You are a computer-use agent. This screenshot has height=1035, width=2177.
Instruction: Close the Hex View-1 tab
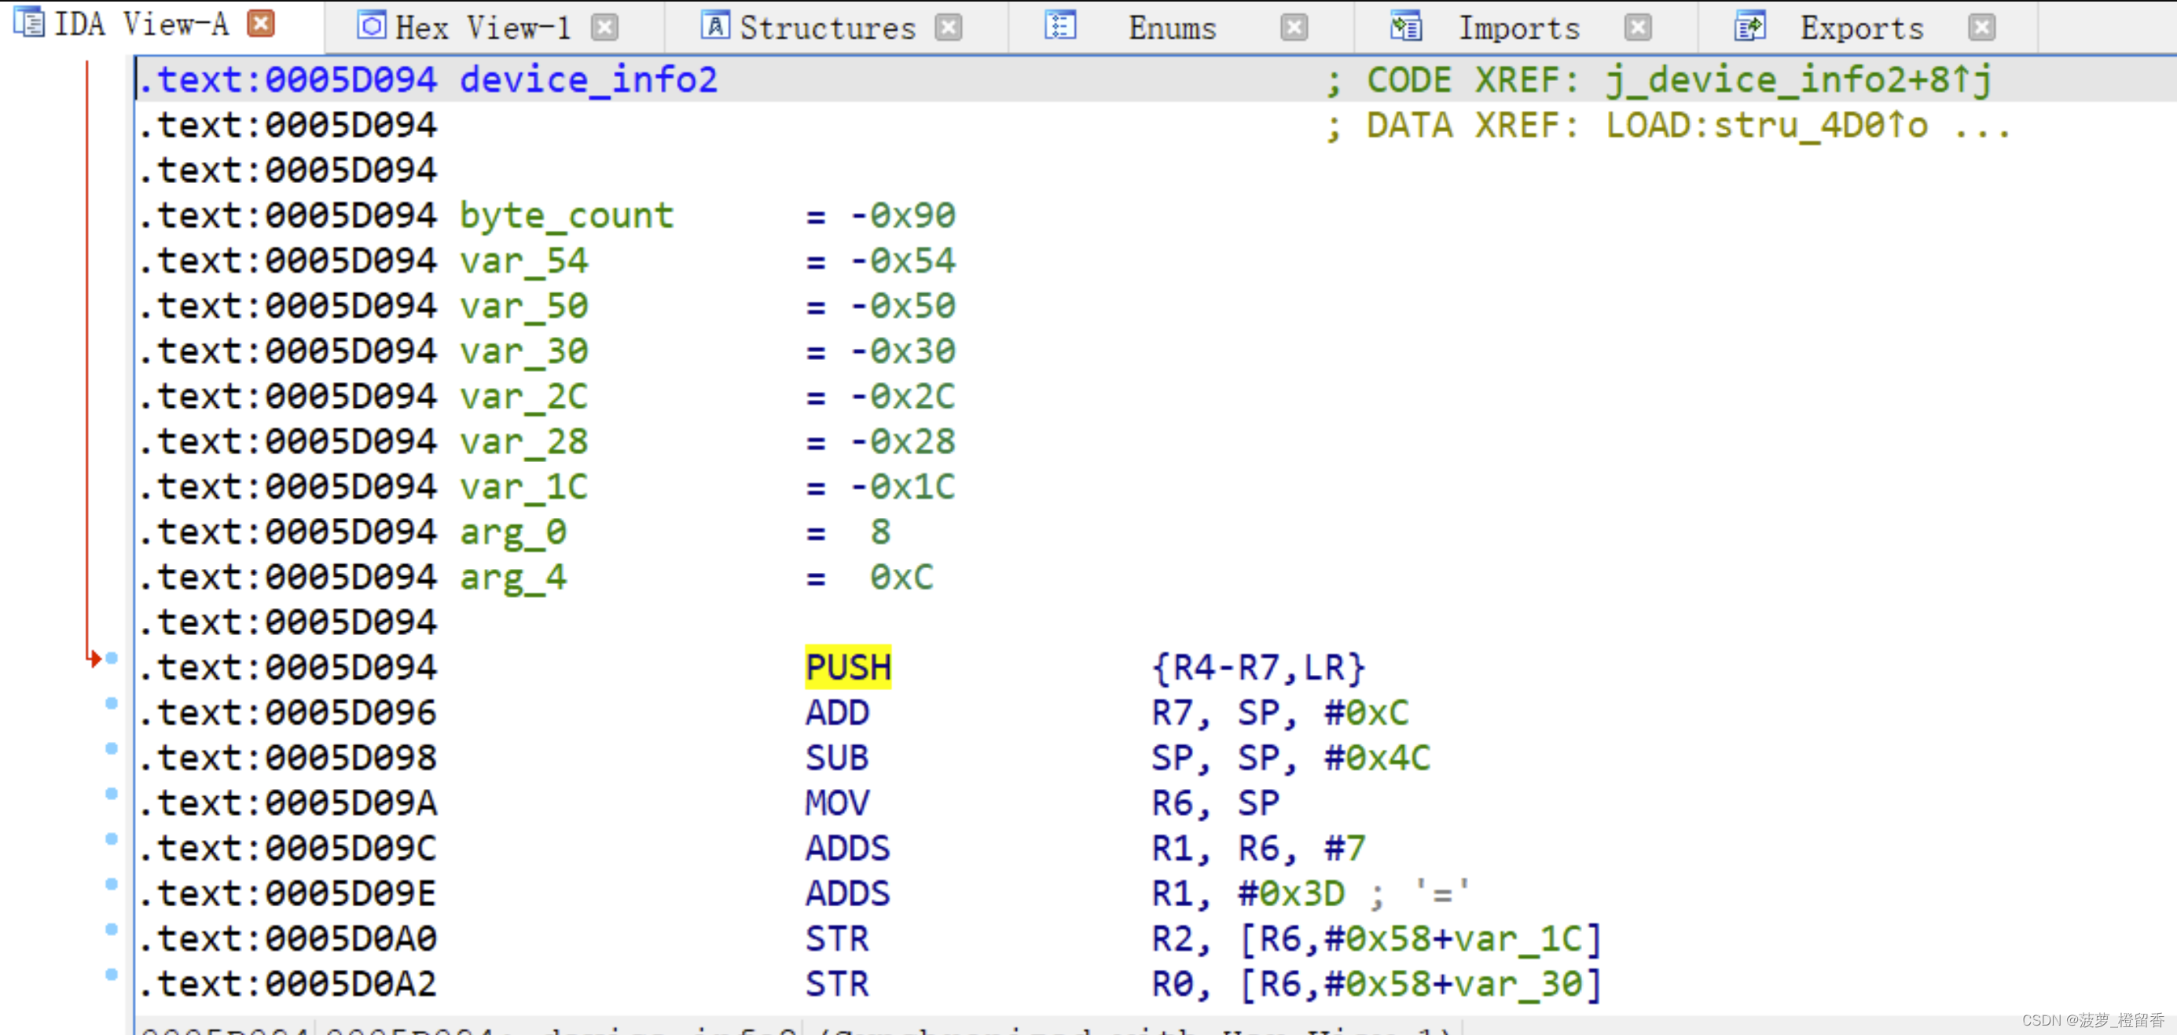tap(604, 28)
